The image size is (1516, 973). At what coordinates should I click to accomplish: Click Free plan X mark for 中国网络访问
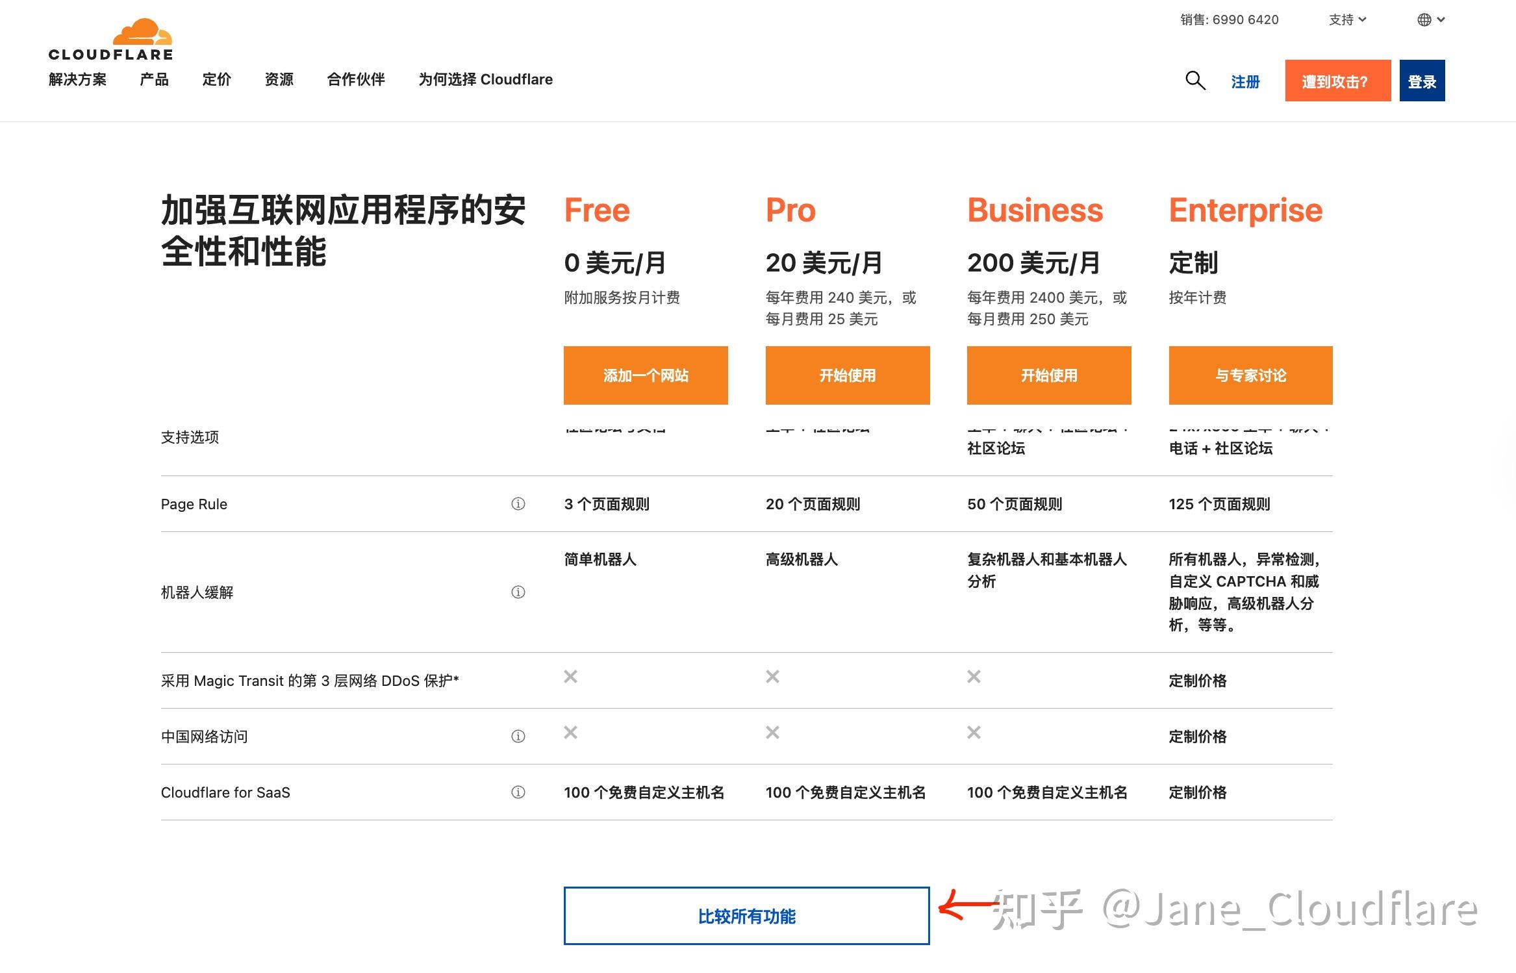coord(570,733)
